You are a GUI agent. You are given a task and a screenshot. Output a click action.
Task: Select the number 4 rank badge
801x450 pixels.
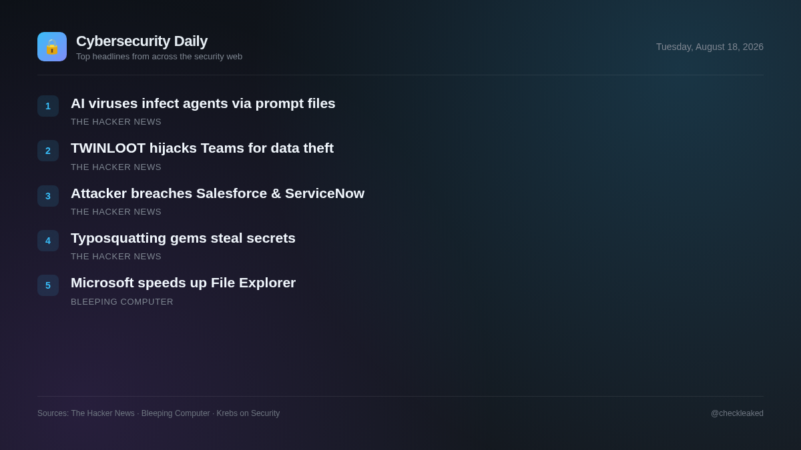pos(48,241)
